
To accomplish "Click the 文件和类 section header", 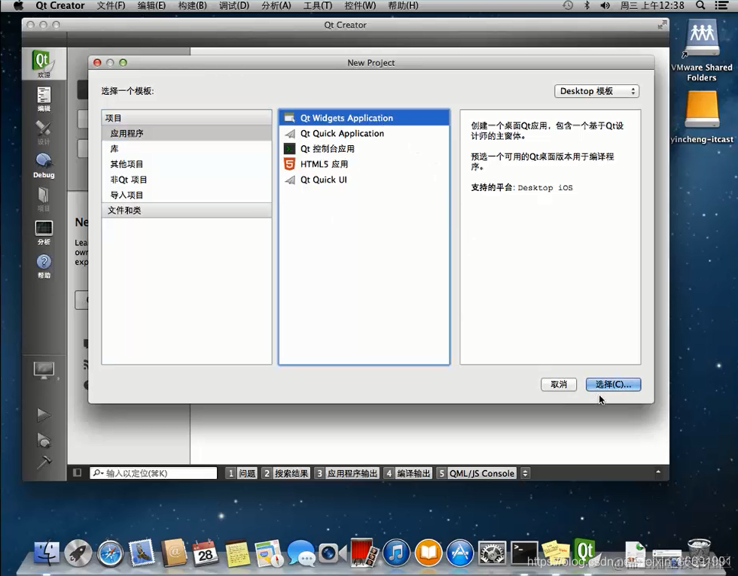I will [x=187, y=210].
